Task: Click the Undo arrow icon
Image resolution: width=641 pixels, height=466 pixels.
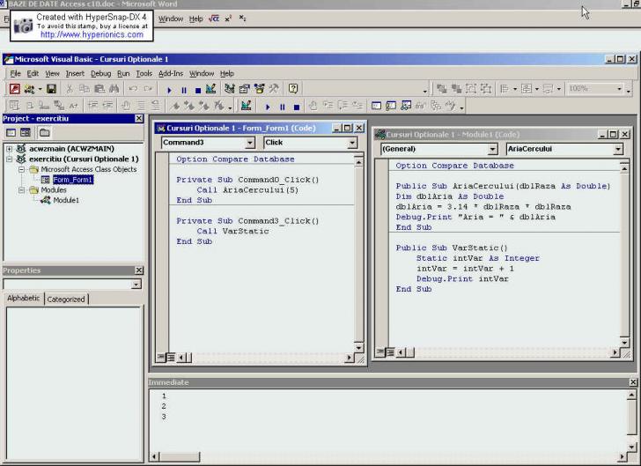Action: tap(133, 89)
